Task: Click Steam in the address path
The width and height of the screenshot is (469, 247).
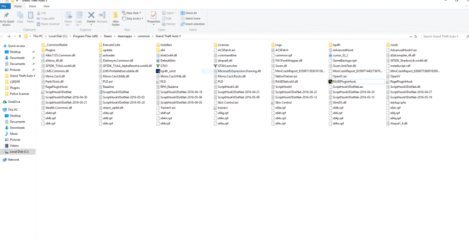Action: (x=108, y=36)
